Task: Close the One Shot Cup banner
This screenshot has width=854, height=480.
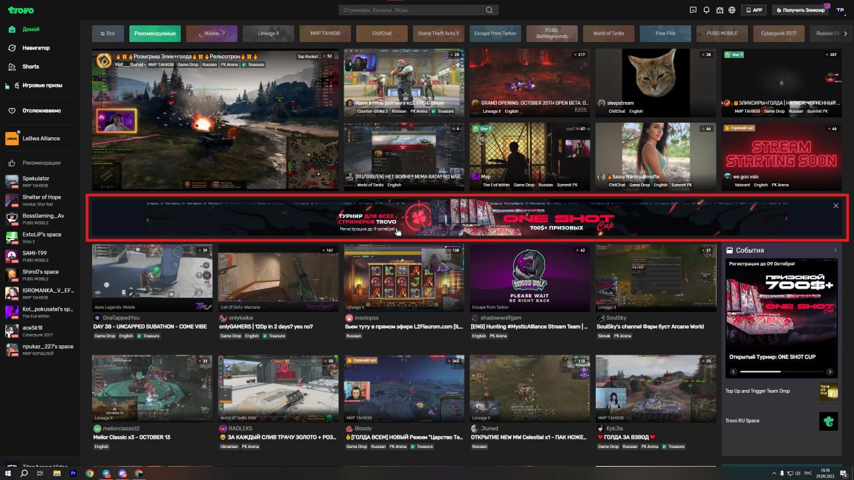Action: pyautogui.click(x=836, y=206)
